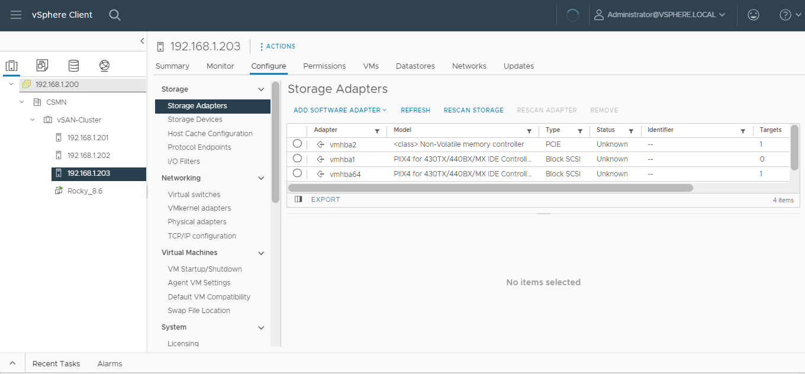Open the Summary tab
Image resolution: width=805 pixels, height=374 pixels.
tap(172, 66)
